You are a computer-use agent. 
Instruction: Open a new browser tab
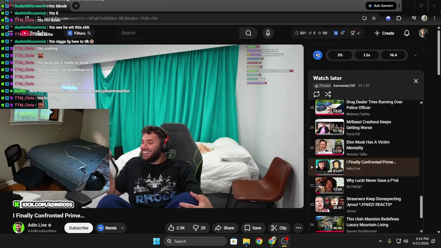(x=76, y=6)
